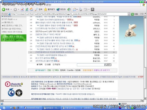Switch to the 다운로드 taskbar item
This screenshot has width=147, height=110.
click(86, 108)
